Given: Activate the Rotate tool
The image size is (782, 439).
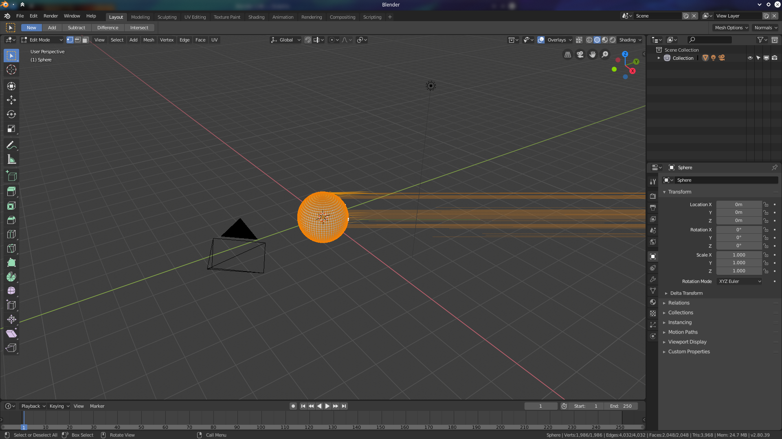Looking at the screenshot, I should tap(11, 115).
